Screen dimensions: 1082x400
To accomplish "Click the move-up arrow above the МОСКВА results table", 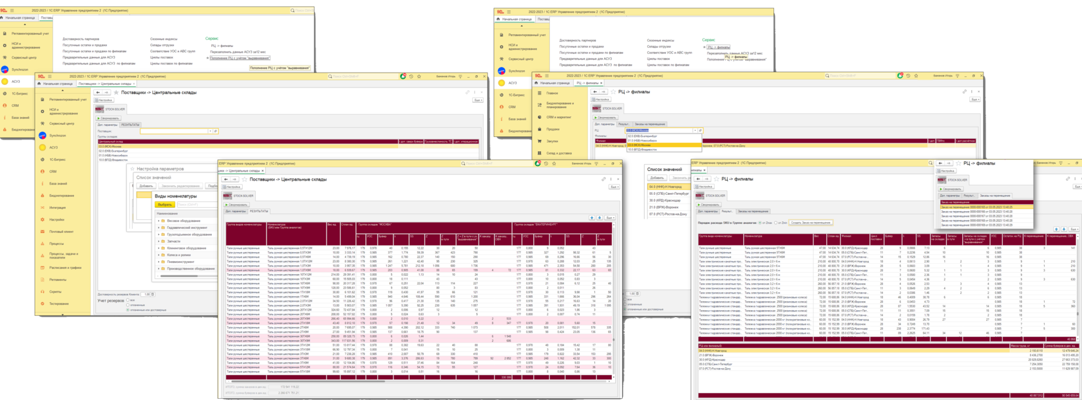I will pos(592,218).
